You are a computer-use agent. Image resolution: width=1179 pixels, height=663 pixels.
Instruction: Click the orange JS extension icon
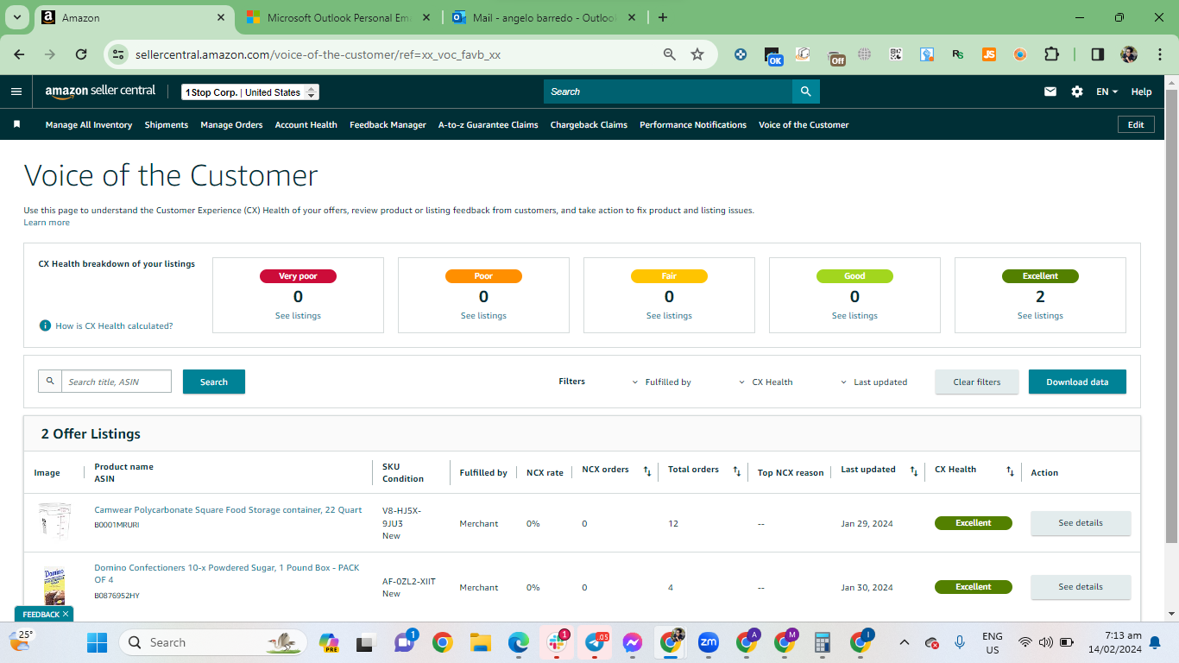click(989, 54)
